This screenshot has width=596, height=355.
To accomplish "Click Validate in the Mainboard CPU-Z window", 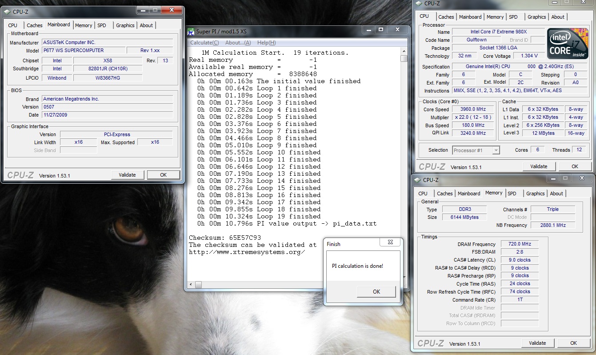I will pyautogui.click(x=127, y=175).
